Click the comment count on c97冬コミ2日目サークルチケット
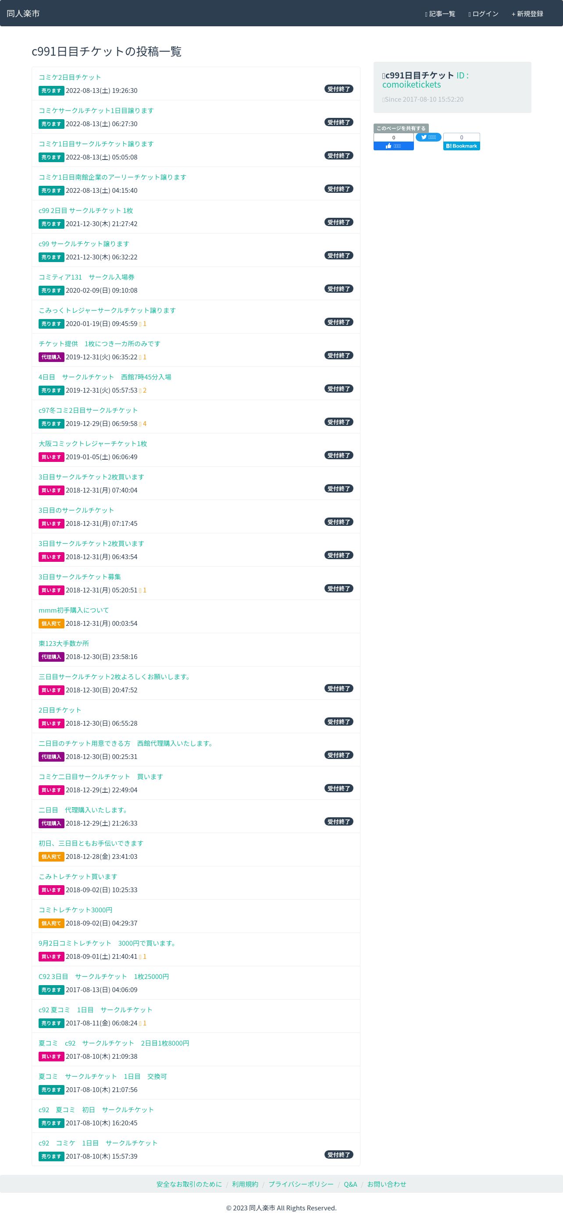The width and height of the screenshot is (563, 1213). click(x=143, y=424)
